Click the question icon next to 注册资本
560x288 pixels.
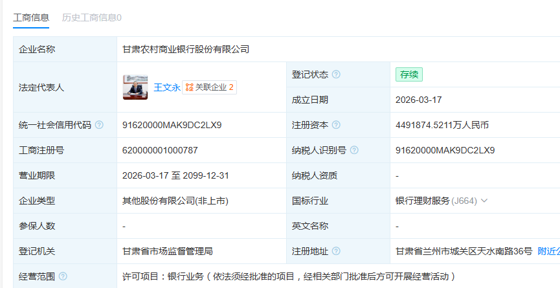click(336, 125)
